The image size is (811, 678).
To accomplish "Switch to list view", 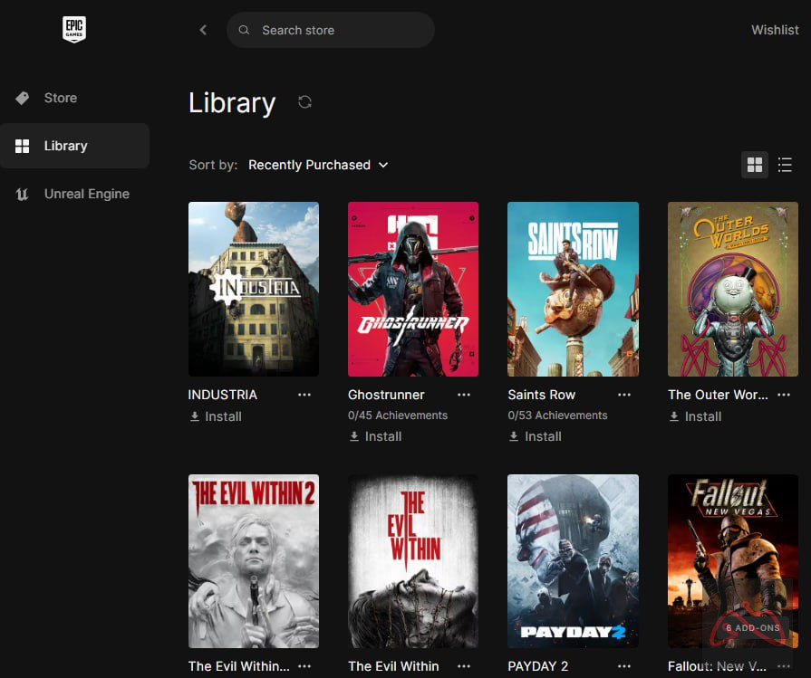I will point(785,165).
